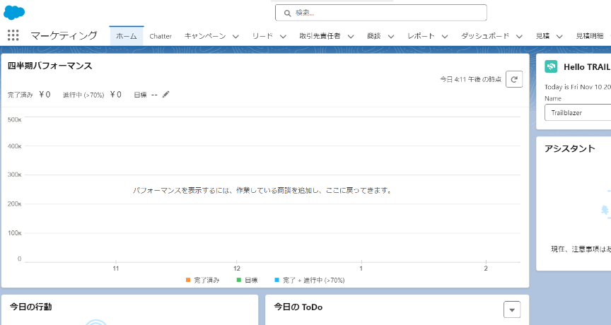
Task: Click the 進行中 (>70%) ¥0 value
Action: pos(116,95)
